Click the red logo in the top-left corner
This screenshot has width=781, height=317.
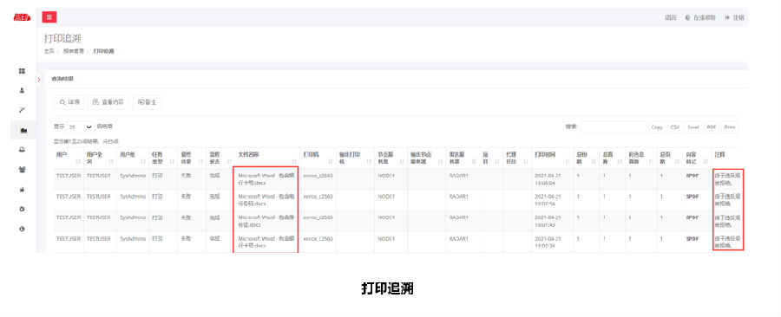pos(22,17)
